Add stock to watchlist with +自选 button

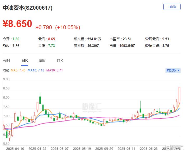[x=172, y=7]
